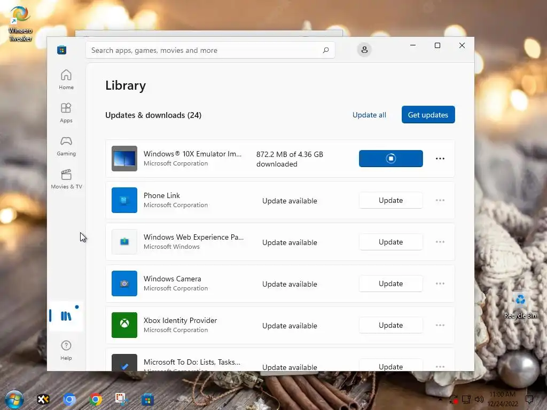Open more options for Windows 10X Emulator
This screenshot has width=547, height=410.
pyautogui.click(x=440, y=159)
